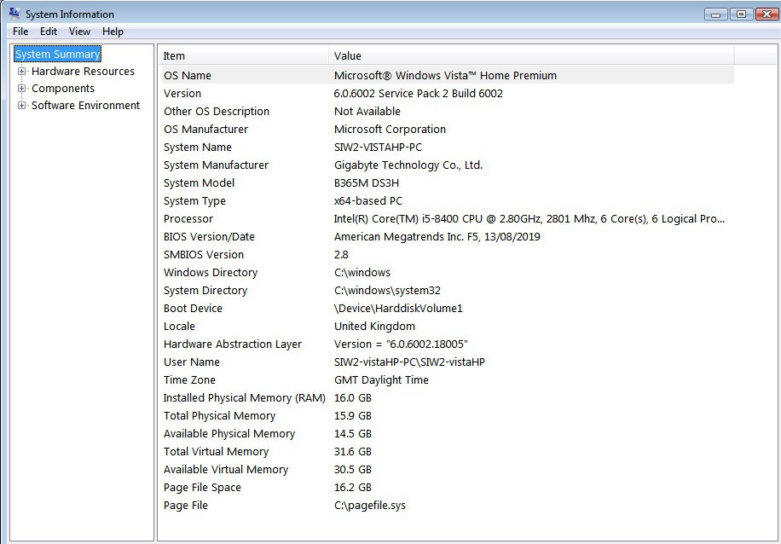This screenshot has height=544, width=781.
Task: Open the Edit menu
Action: [x=49, y=32]
